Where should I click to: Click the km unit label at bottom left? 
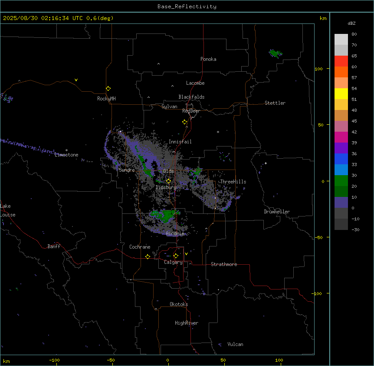tap(7, 361)
